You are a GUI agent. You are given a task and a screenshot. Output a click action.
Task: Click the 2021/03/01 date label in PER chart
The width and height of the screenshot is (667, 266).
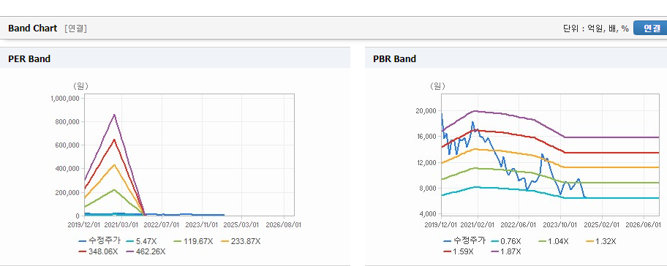coord(123,224)
